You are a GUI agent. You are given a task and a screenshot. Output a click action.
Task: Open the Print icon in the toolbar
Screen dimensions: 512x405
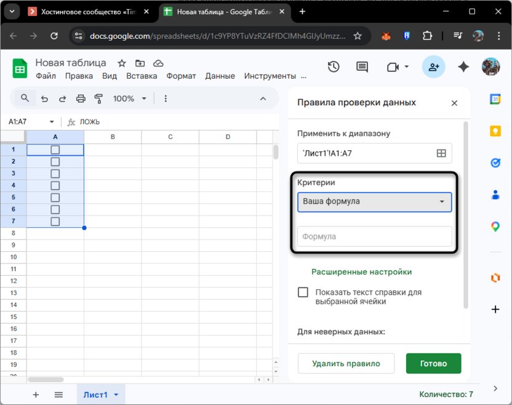pyautogui.click(x=80, y=98)
